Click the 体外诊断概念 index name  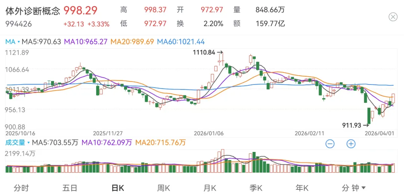click(33, 11)
